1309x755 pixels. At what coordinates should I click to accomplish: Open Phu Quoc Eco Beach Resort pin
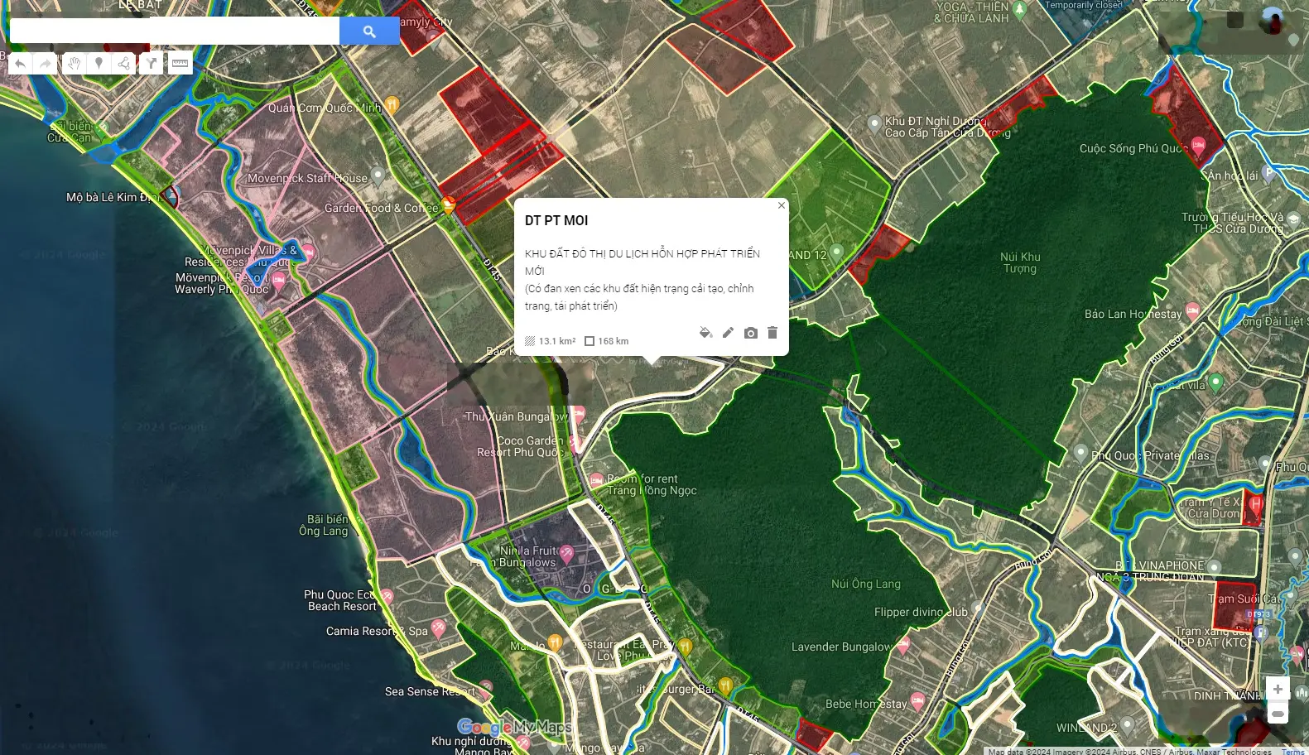[387, 596]
